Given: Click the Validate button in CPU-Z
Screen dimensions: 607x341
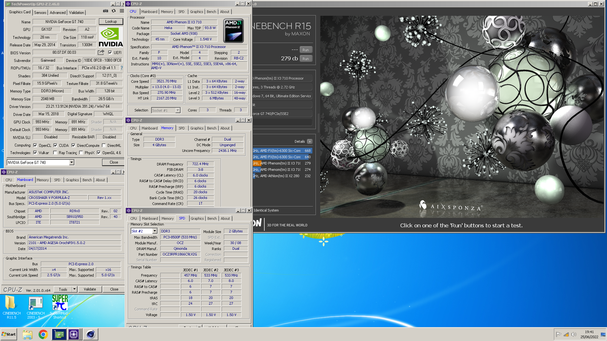Looking at the screenshot, I should [90, 289].
